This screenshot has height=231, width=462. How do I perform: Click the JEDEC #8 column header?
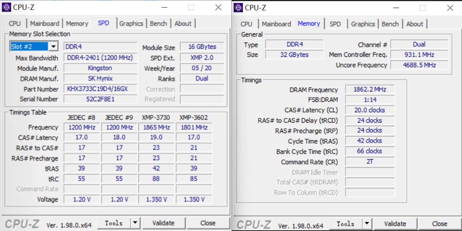(81, 117)
